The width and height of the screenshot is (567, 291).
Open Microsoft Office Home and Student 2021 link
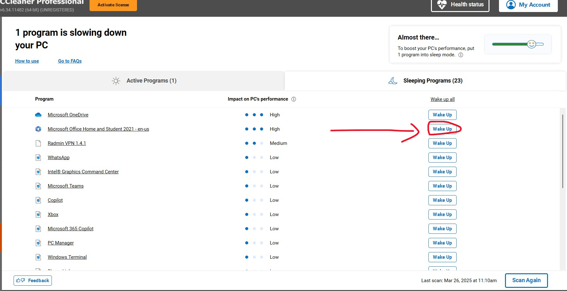(x=98, y=129)
